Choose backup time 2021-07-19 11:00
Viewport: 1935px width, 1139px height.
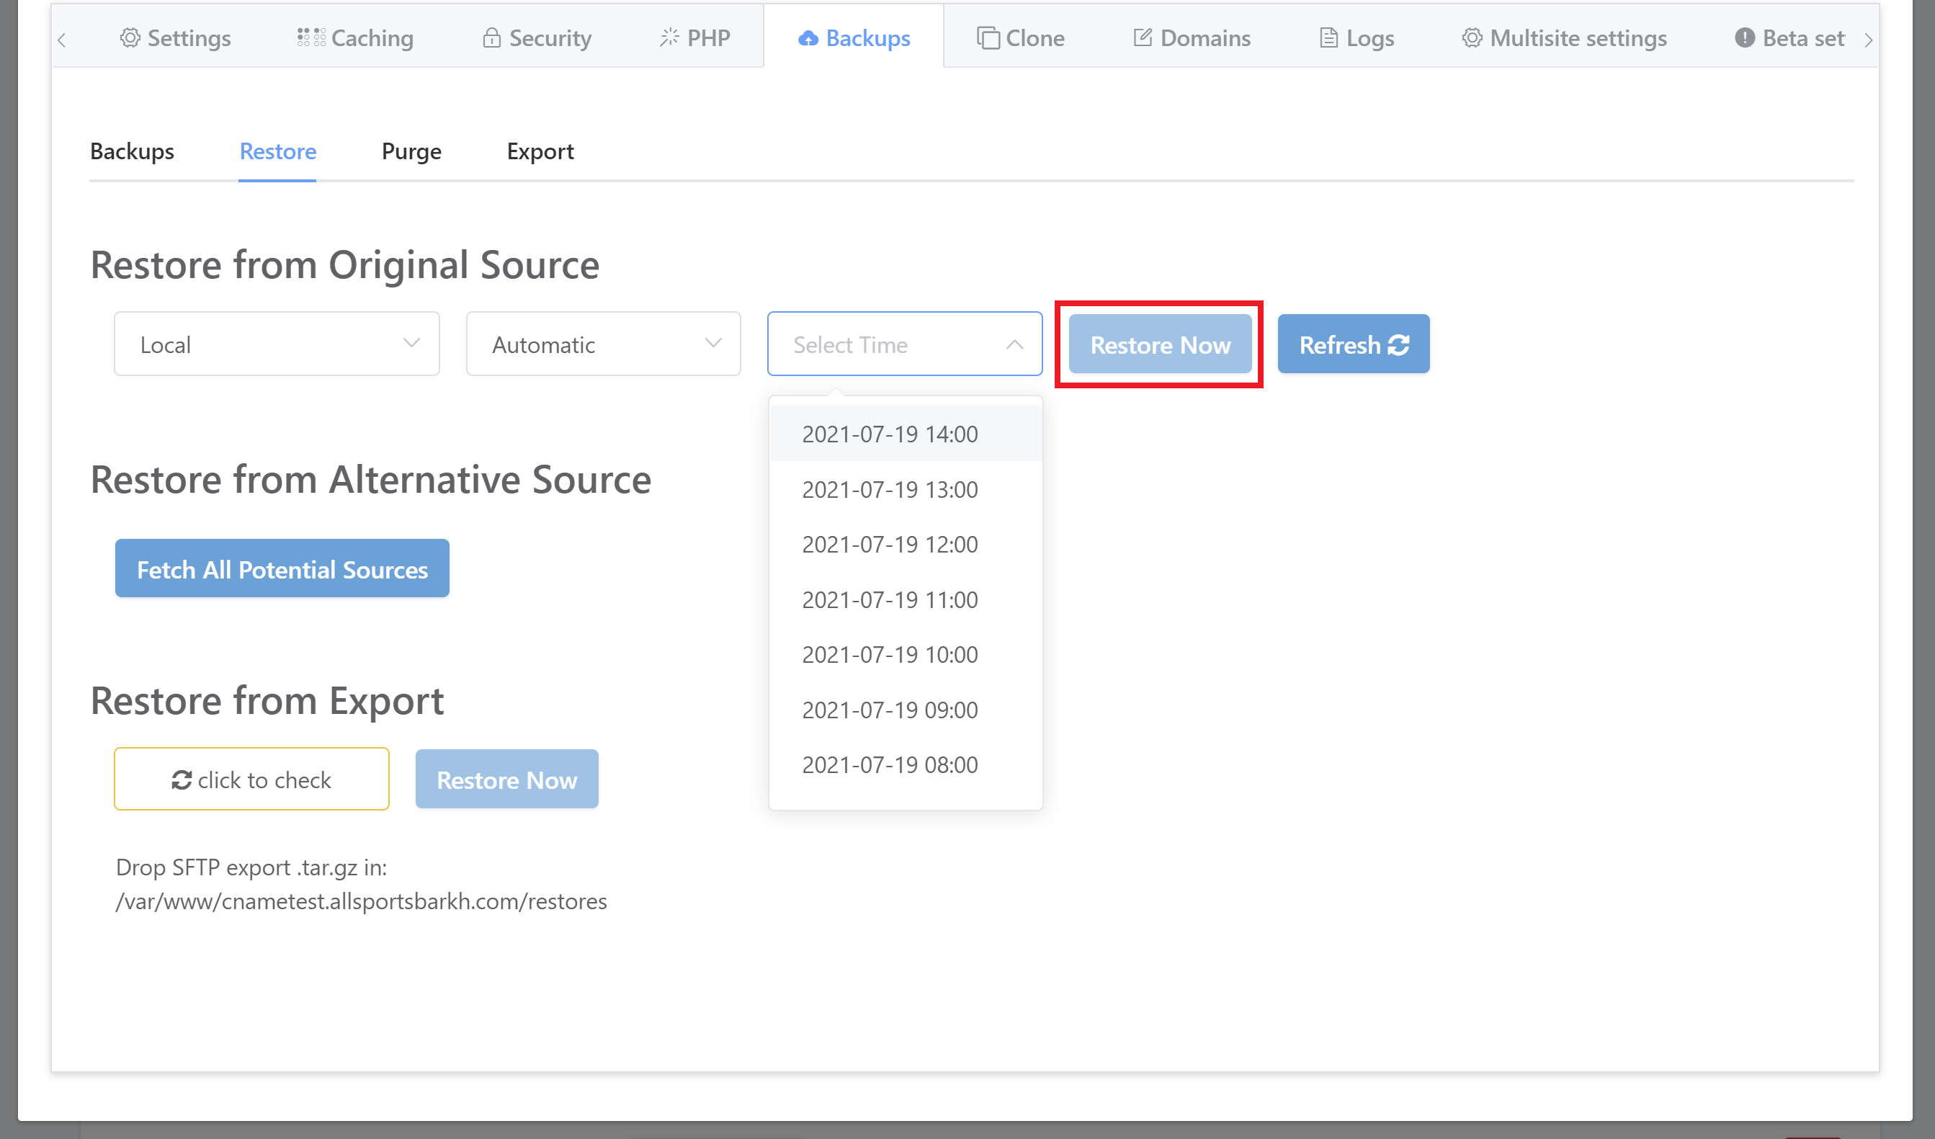pyautogui.click(x=906, y=599)
